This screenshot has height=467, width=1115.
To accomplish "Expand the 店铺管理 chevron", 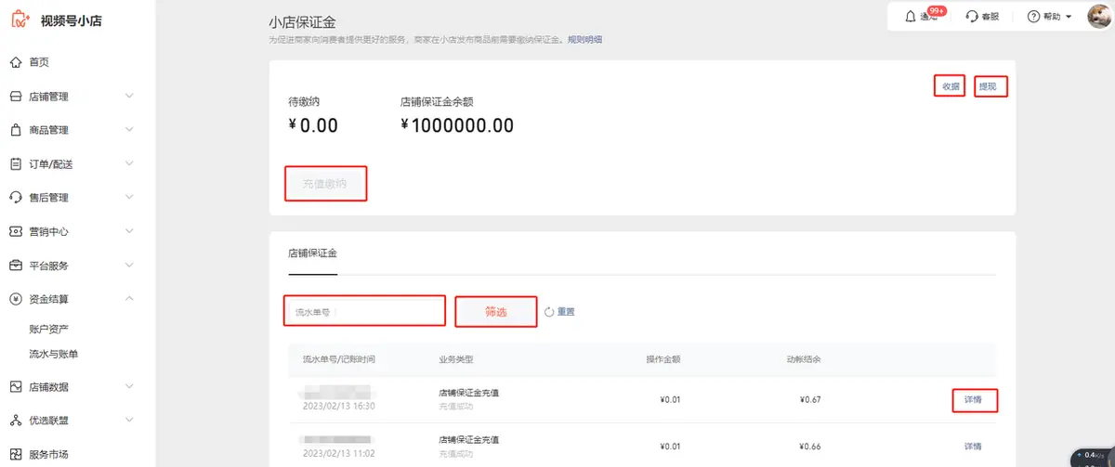I will (129, 97).
